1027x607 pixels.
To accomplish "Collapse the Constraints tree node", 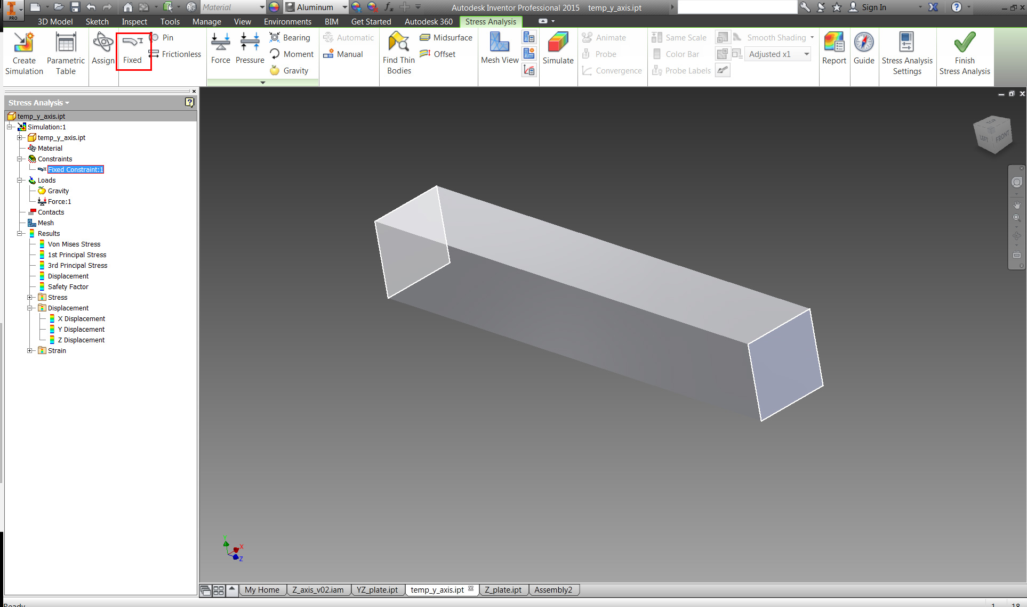I will [20, 159].
